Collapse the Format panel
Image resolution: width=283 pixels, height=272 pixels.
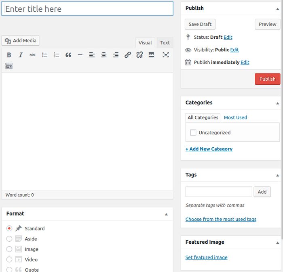167,214
